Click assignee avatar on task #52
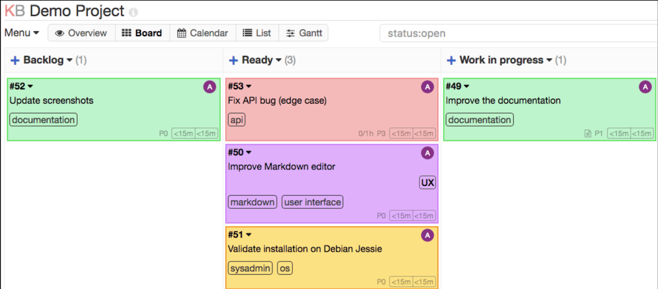 pos(209,87)
